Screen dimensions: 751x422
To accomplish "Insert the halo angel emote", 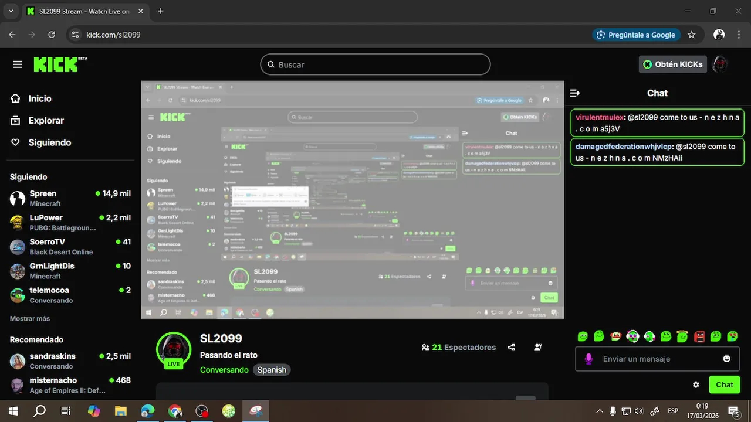I will pos(682,336).
